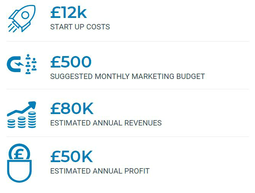The image size is (255, 193).
Task: Click the pound coin symbol
Action: click(x=19, y=153)
